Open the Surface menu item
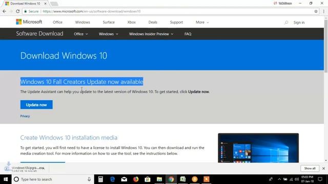This screenshot has height=184, width=328. coord(109,22)
